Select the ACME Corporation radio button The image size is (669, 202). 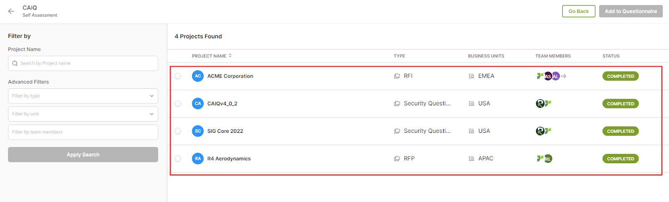pos(178,76)
